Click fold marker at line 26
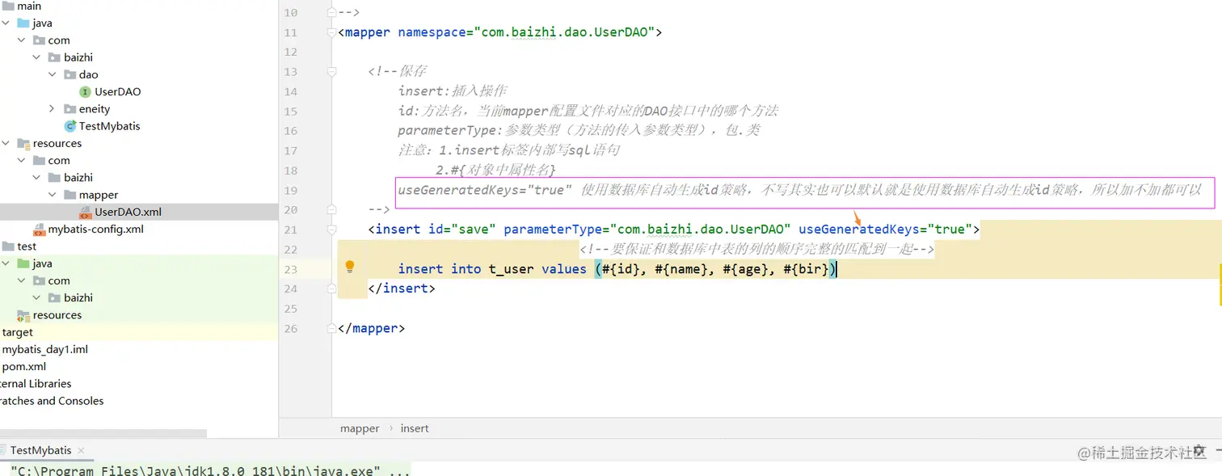The image size is (1222, 476). (331, 328)
